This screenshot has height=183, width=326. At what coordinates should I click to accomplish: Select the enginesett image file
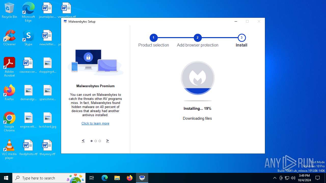(28, 120)
